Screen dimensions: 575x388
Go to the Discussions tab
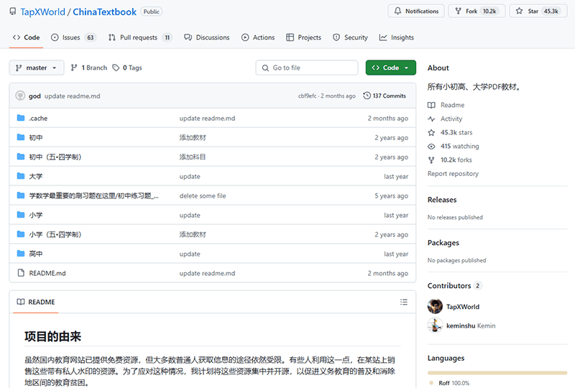(207, 37)
